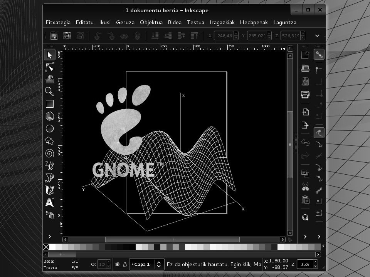Select the Calligraphy tool
Screen dimensions: 370x277
click(x=50, y=190)
